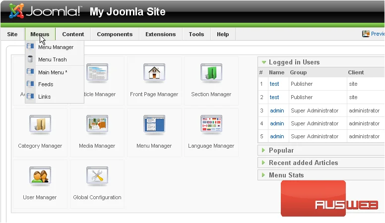Open Menu Trash entry in dropdown

pos(52,59)
